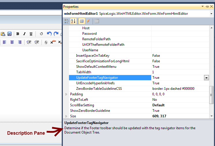Expand the Padding property
Viewport: 215px width, 146px height.
(x=66, y=94)
